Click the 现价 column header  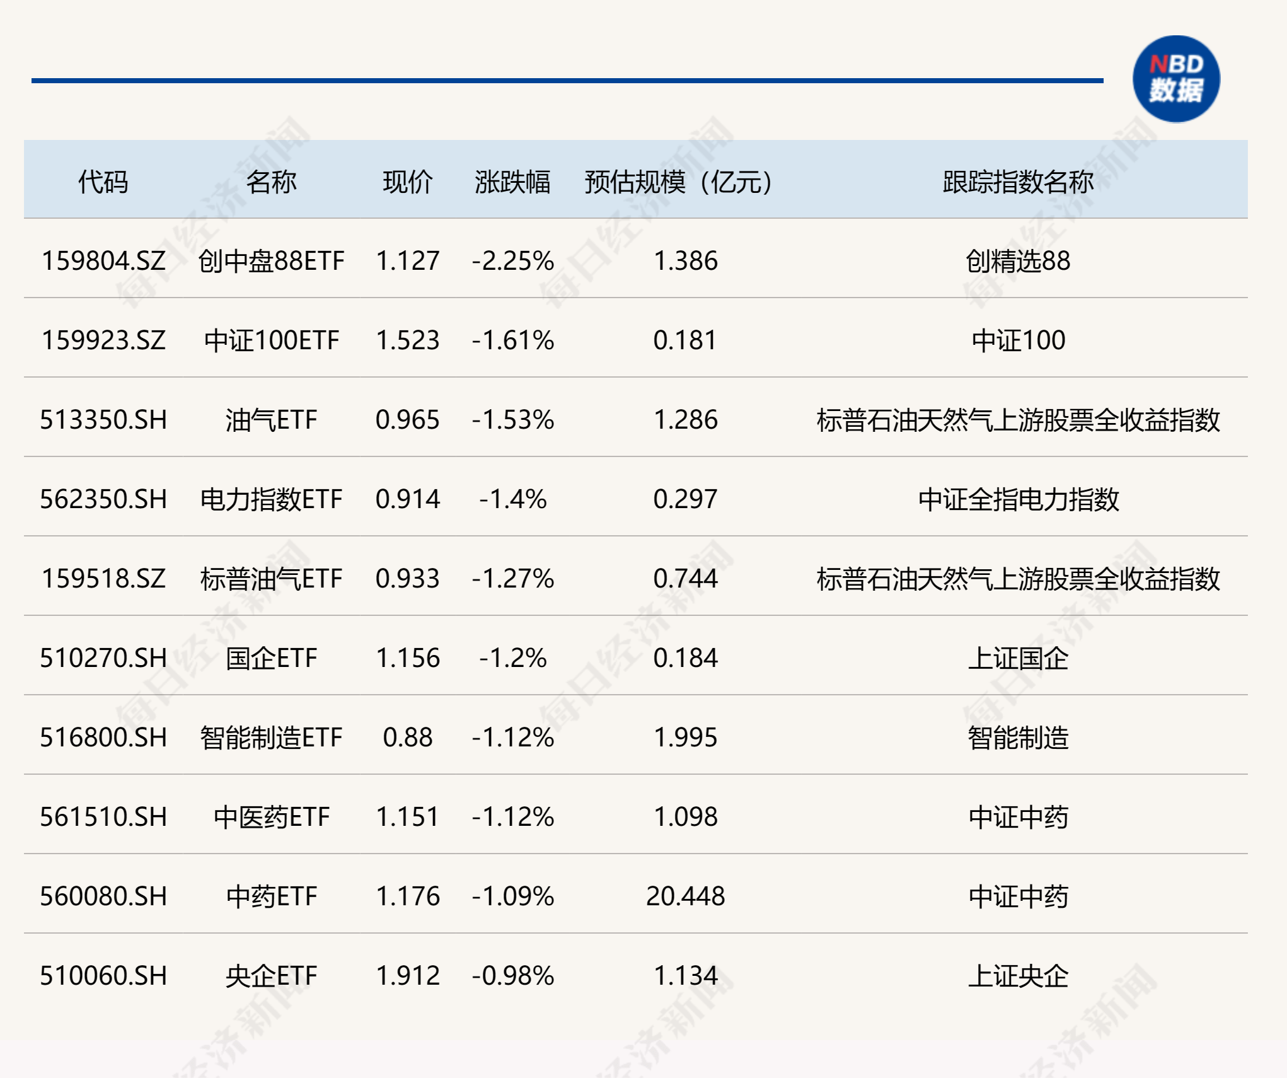tap(407, 182)
